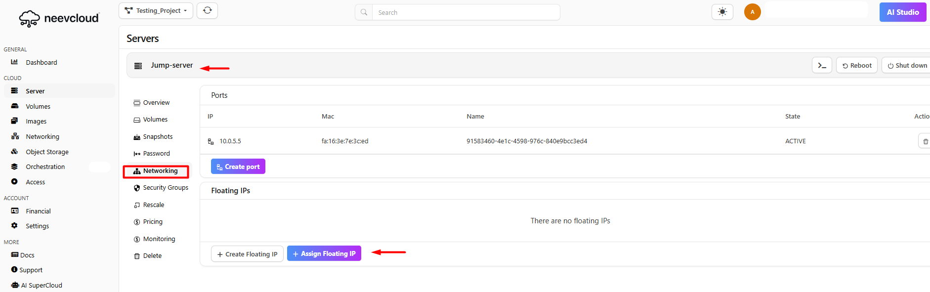
Task: Select the Monitoring tab
Action: (x=159, y=239)
